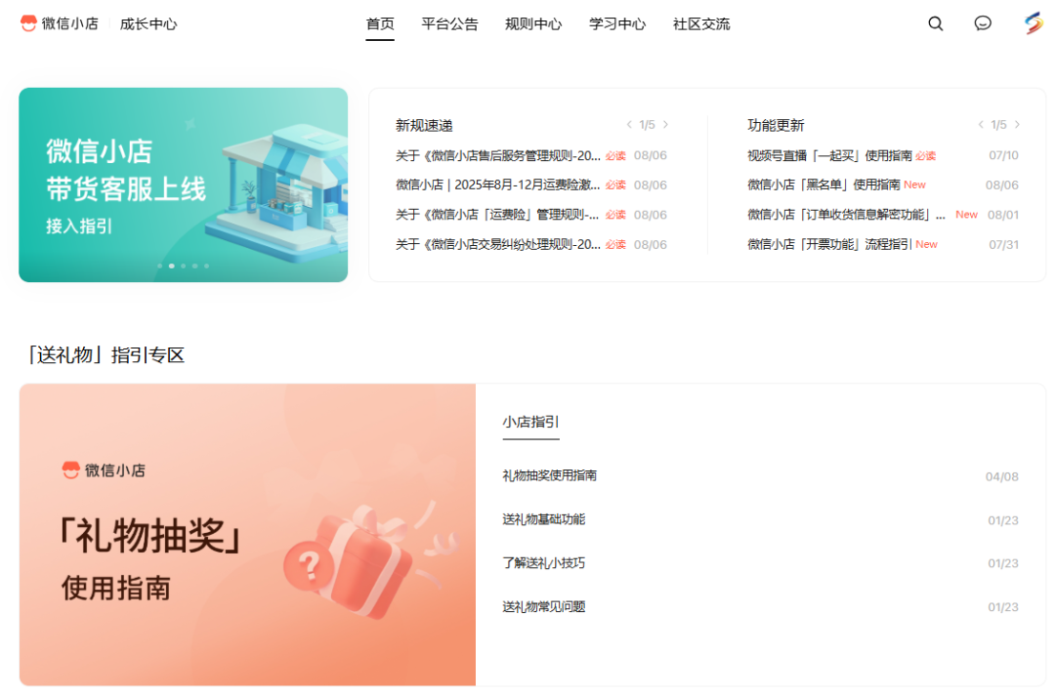This screenshot has height=696, width=1055.
Task: Click the 「送礼物」指引专区 heading
Action: [105, 355]
